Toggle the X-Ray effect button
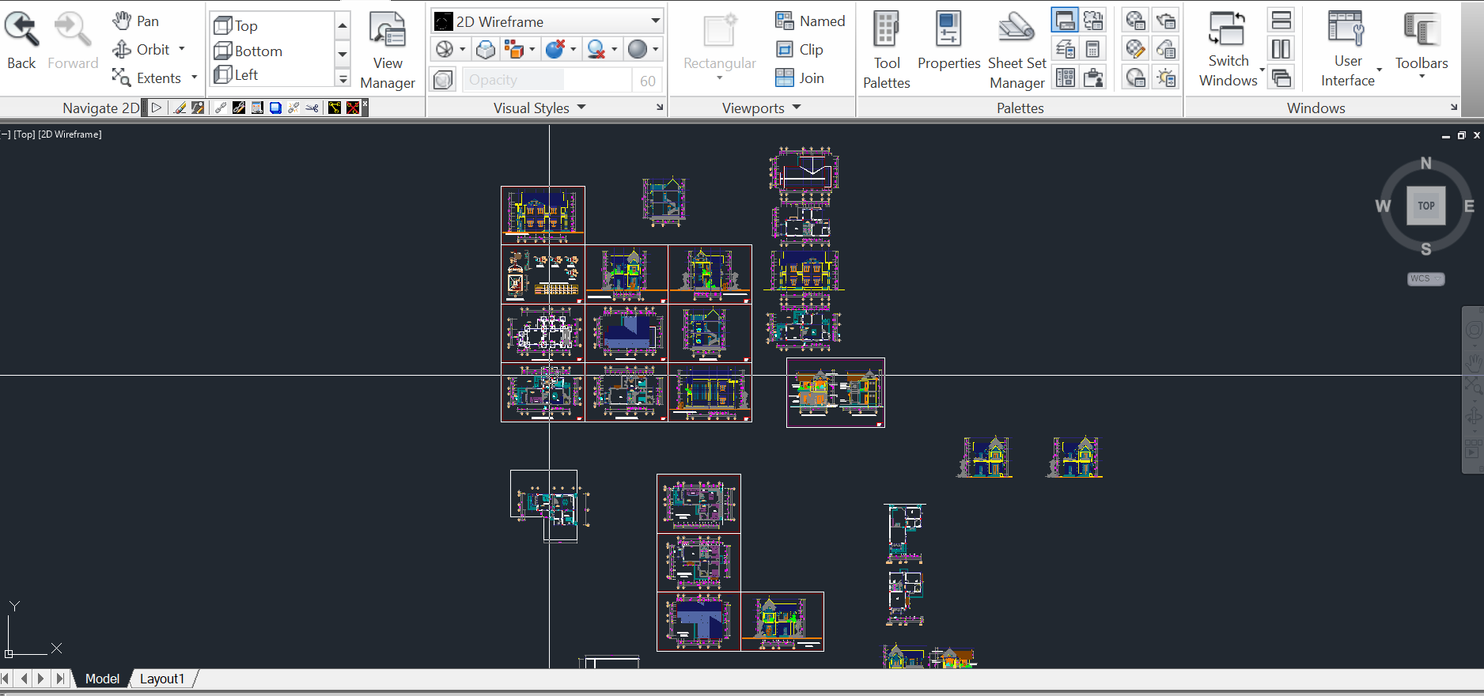The width and height of the screenshot is (1484, 696). coord(444,80)
